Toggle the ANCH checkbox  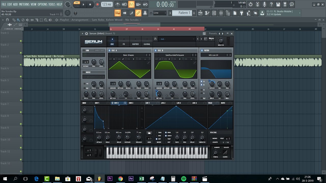tap(166, 136)
